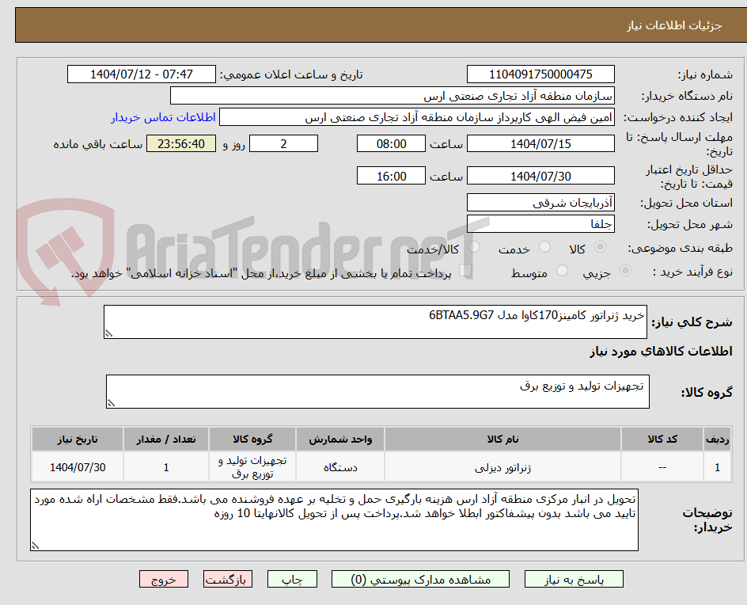Select کالا under طبقه بندی موضوعی
The width and height of the screenshot is (747, 605).
click(601, 245)
